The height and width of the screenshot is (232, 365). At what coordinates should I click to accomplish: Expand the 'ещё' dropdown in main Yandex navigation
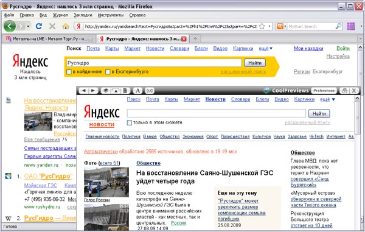point(265,49)
